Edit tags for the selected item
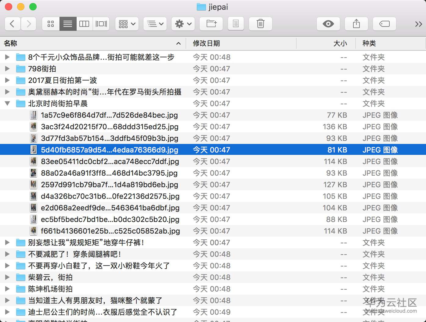Image resolution: width=426 pixels, height=322 pixels. (384, 24)
